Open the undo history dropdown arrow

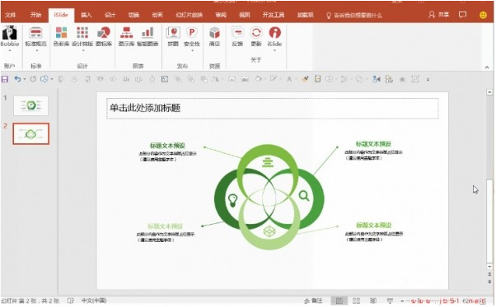coord(25,79)
